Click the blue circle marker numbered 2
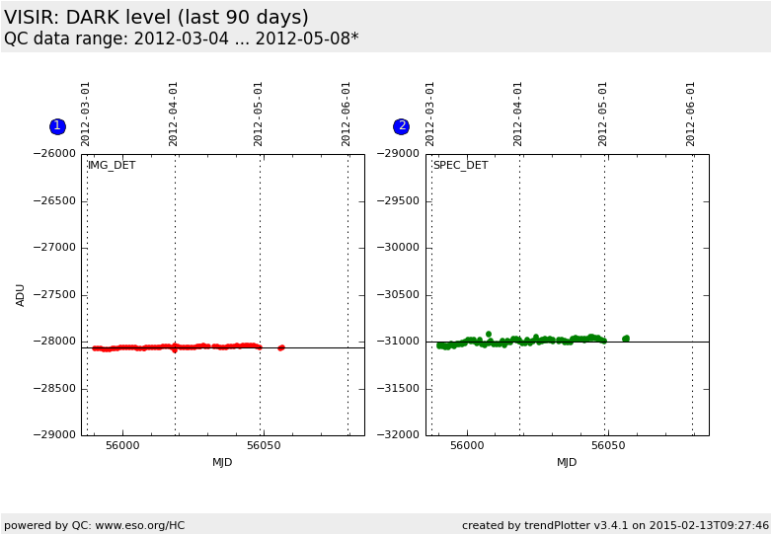The height and width of the screenshot is (535, 772). [401, 126]
